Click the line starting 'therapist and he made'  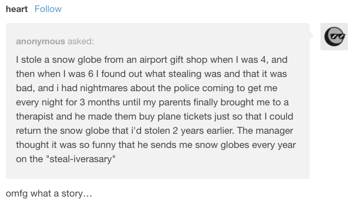154,116
